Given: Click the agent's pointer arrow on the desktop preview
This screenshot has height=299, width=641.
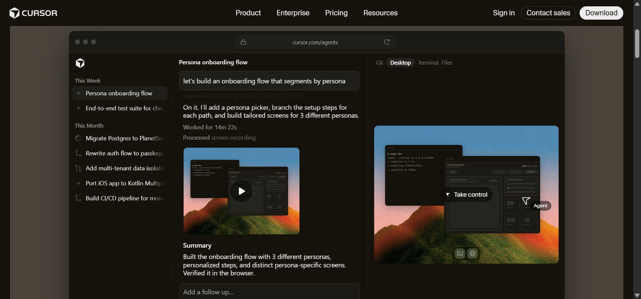Looking at the screenshot, I should [x=526, y=201].
